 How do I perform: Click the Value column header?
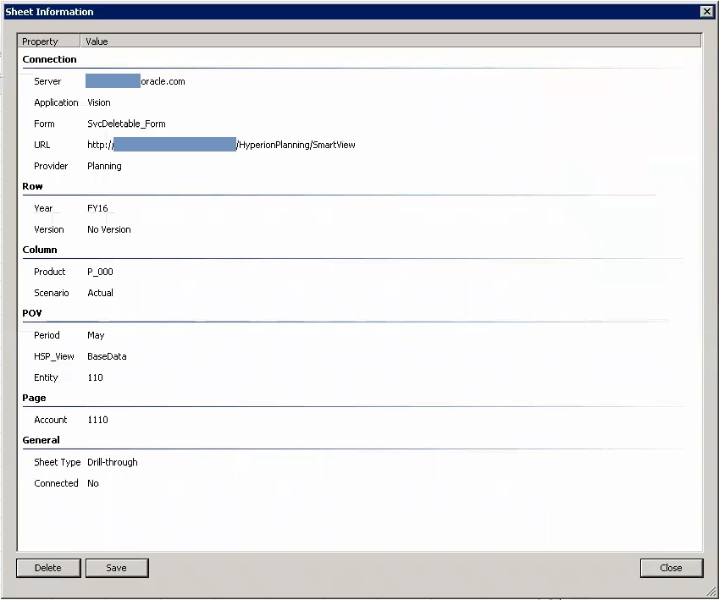(x=97, y=41)
